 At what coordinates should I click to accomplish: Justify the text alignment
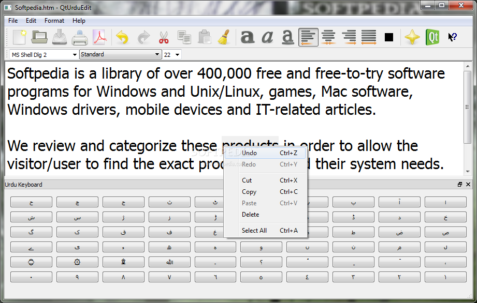coord(369,37)
